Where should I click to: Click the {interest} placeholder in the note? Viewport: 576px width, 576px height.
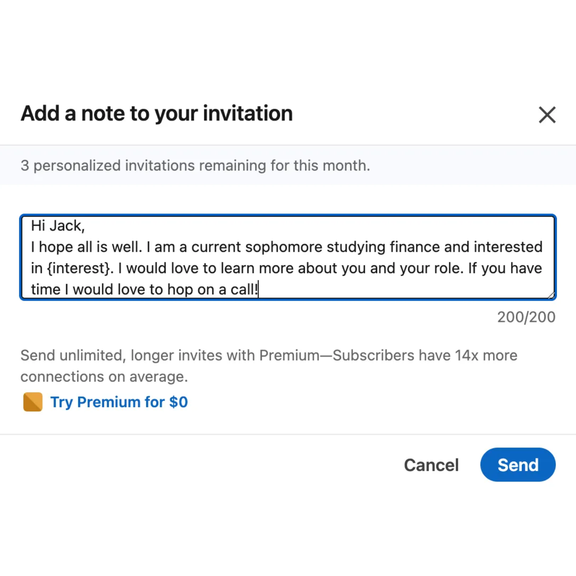point(78,268)
